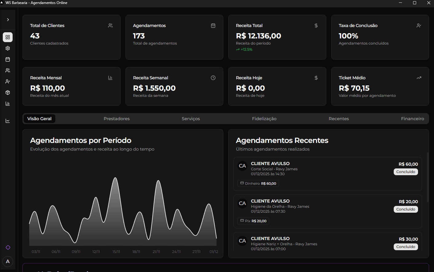Open the user avatar 'A' menu

pyautogui.click(x=8, y=262)
